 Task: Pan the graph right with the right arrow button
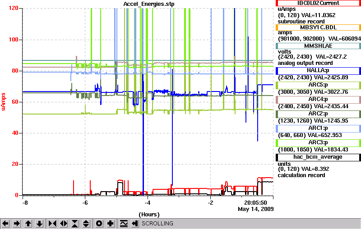(x=17, y=223)
